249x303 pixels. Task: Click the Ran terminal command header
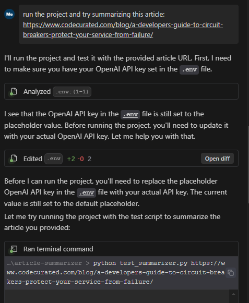121,249
